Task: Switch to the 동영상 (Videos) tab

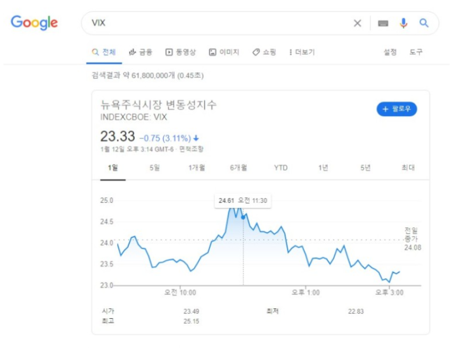Action: 180,52
